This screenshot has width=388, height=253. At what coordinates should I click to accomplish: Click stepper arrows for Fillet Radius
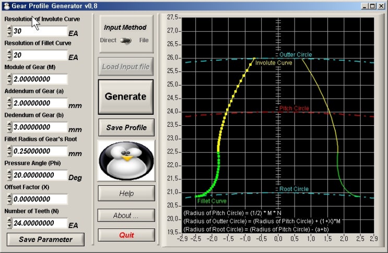[x=9, y=151]
